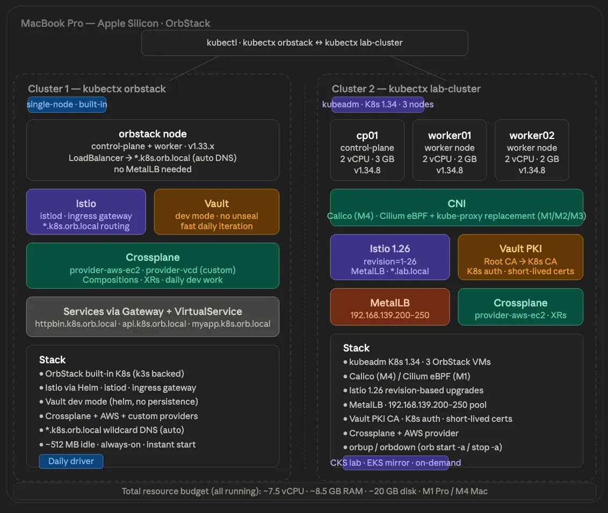608x513 pixels.
Task: Select the green Crossplane box with provider-vcd
Action: click(153, 266)
